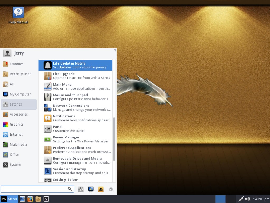
Task: Launch the terminal from the taskbar
Action: tap(46, 199)
